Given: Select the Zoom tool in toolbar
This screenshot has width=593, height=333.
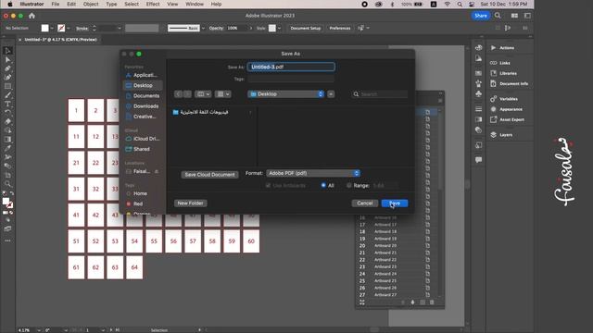Looking at the screenshot, I should (7, 184).
